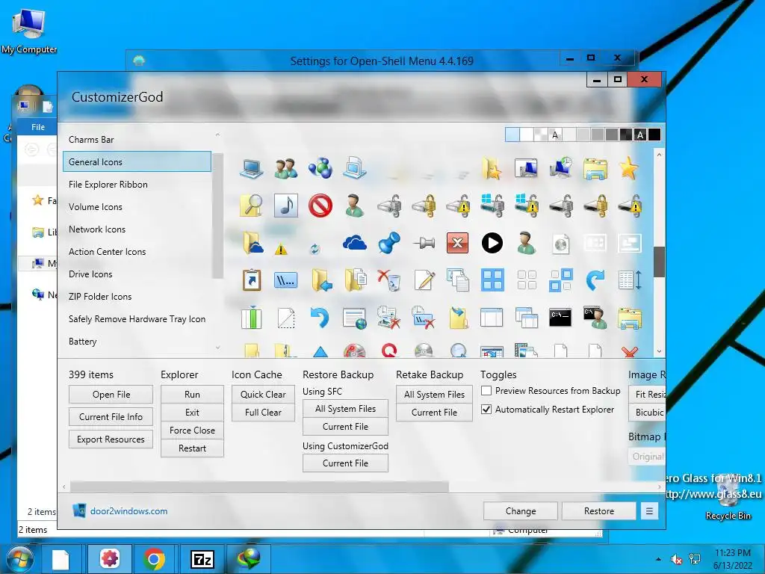
Task: Select the pencil edit note icon
Action: pyautogui.click(x=424, y=280)
